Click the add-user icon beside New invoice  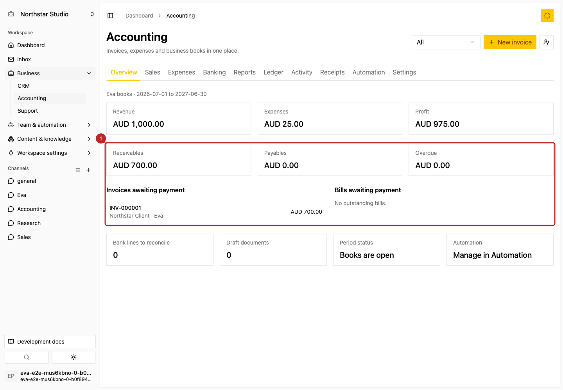tap(547, 42)
